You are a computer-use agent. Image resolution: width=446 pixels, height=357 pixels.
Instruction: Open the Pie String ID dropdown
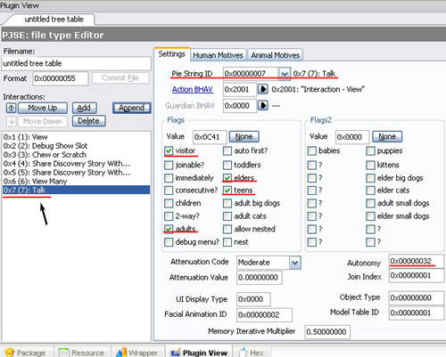(285, 73)
